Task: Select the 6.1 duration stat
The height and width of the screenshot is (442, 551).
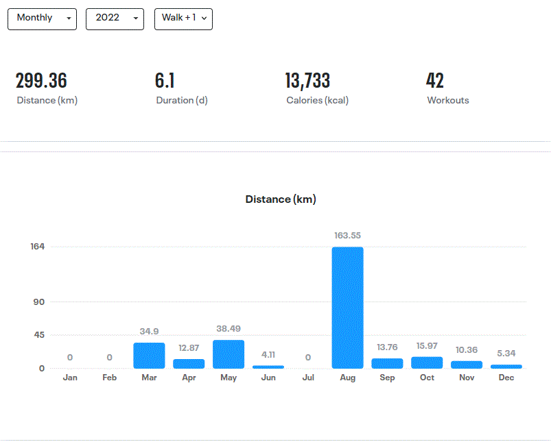Action: click(x=165, y=81)
